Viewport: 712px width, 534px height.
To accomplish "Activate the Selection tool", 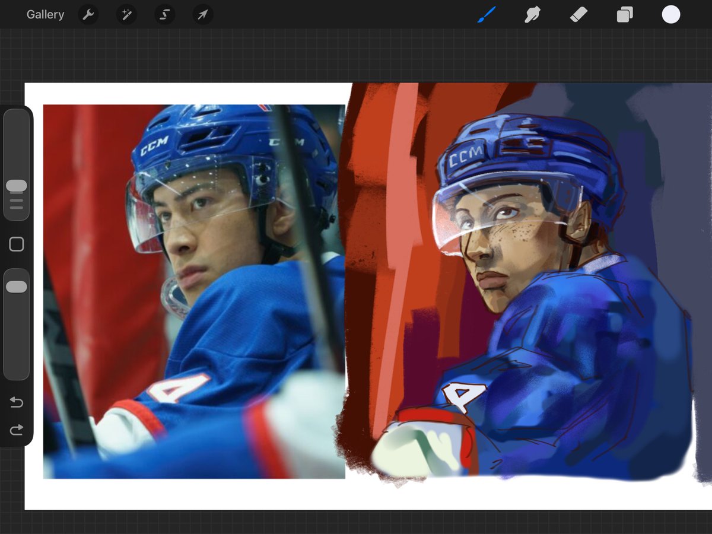I will click(164, 15).
